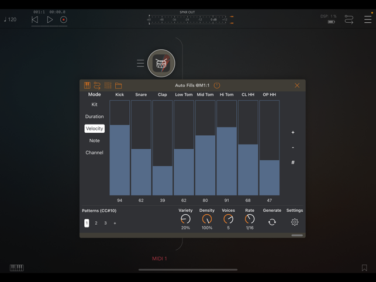Click the mixer sliders icon in plugin header
Screen dimensions: 376x282
pos(108,85)
